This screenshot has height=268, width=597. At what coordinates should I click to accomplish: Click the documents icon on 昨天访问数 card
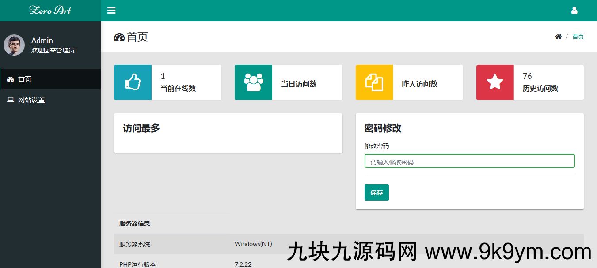374,82
